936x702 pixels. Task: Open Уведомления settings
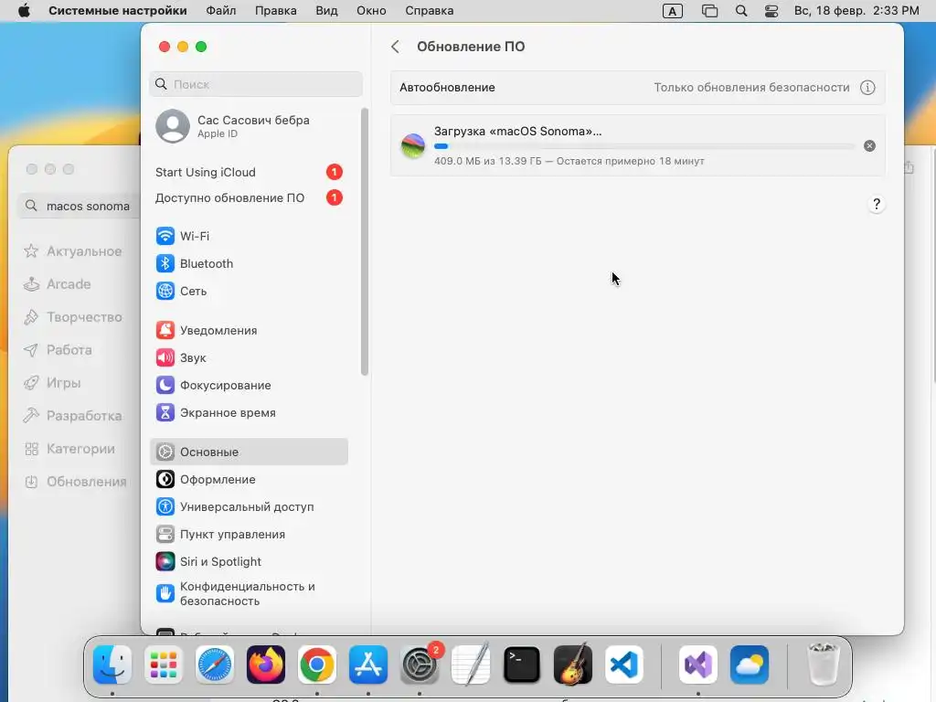[249, 330]
